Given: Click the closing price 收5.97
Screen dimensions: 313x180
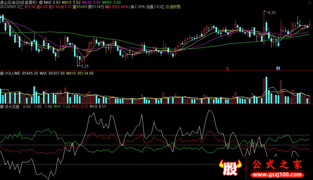Looking at the screenshot, I should [66, 7].
